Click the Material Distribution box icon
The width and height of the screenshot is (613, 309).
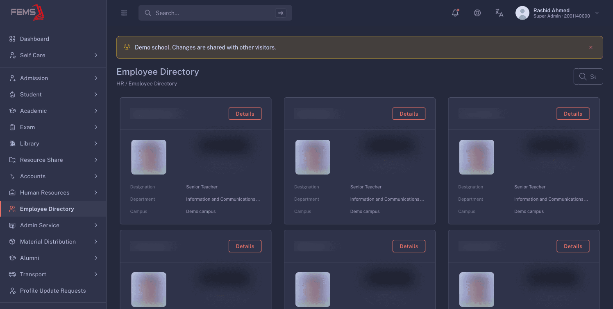pyautogui.click(x=12, y=242)
